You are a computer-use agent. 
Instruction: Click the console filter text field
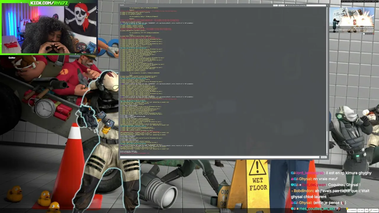(316, 5)
